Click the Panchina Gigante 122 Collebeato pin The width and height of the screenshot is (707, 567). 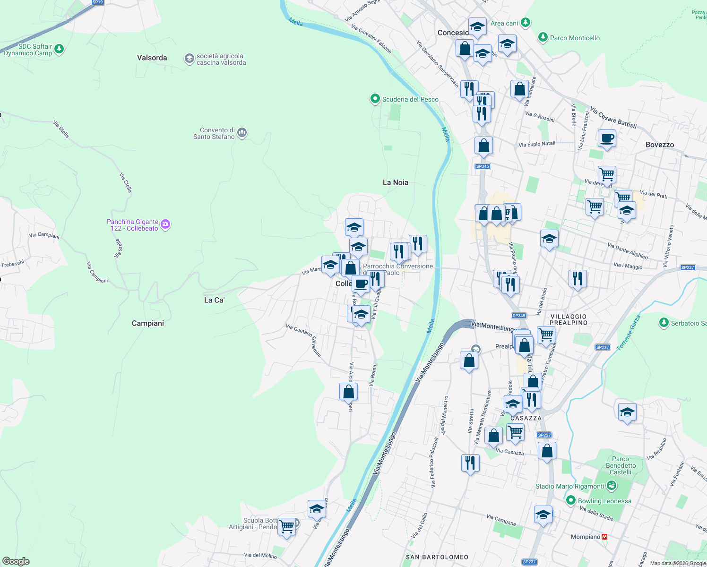pos(165,224)
